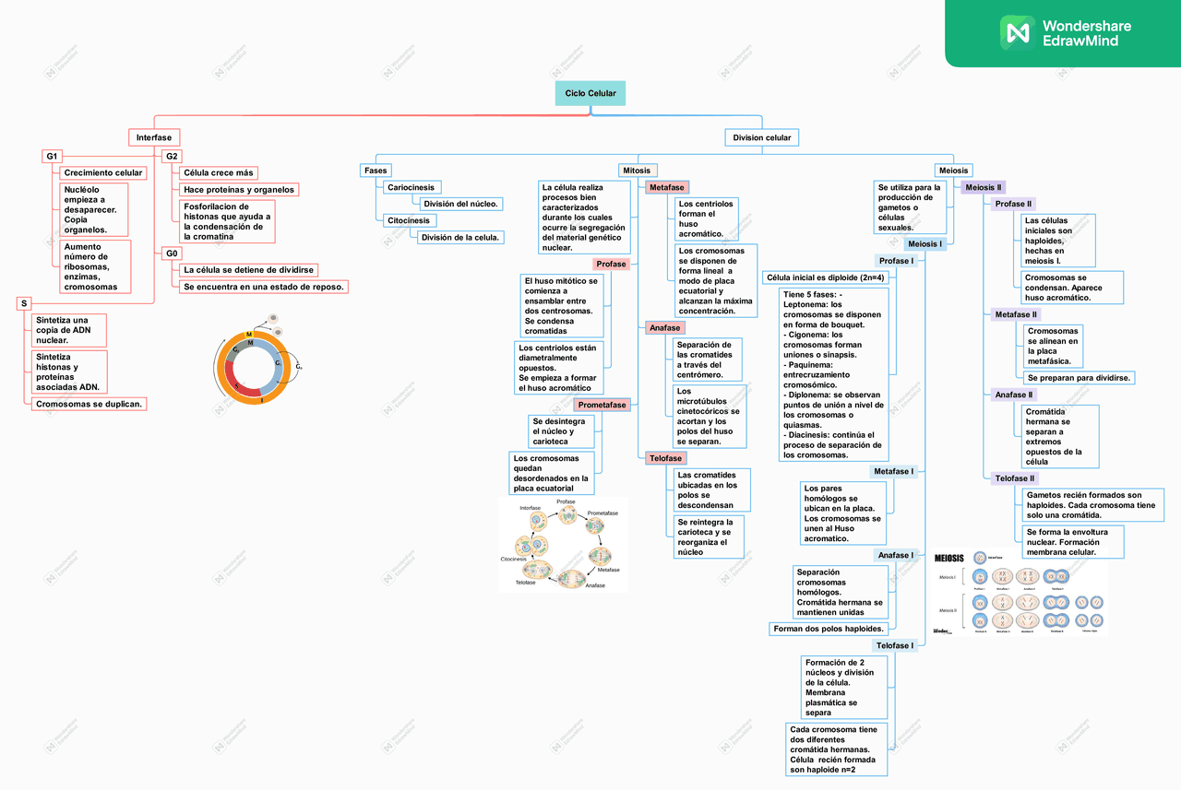Image resolution: width=1181 pixels, height=790 pixels.
Task: Select the "Division celular" branch node
Action: click(762, 138)
